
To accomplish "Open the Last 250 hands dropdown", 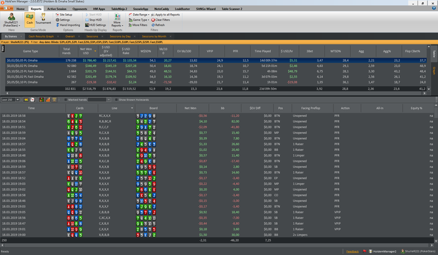I will point(18,100).
